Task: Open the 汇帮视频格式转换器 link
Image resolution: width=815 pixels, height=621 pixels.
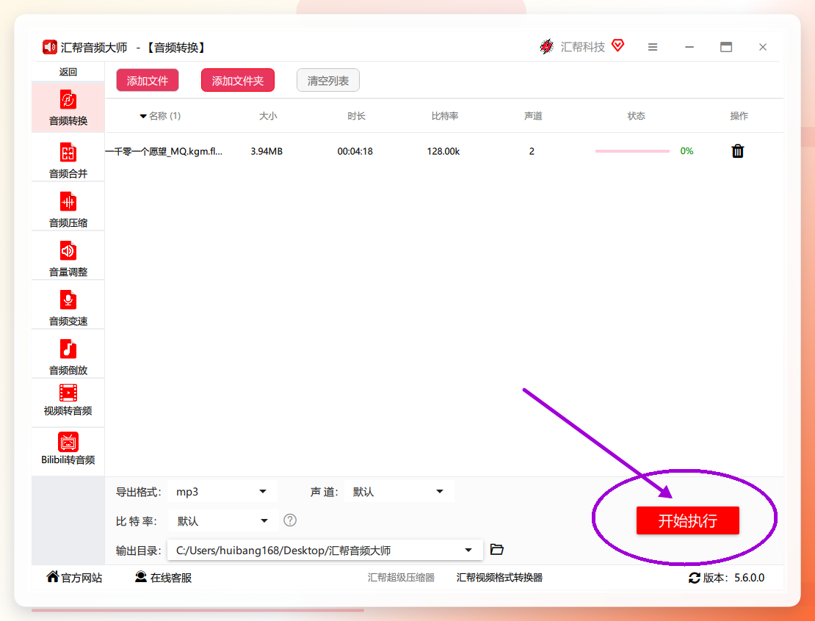Action: click(x=499, y=578)
